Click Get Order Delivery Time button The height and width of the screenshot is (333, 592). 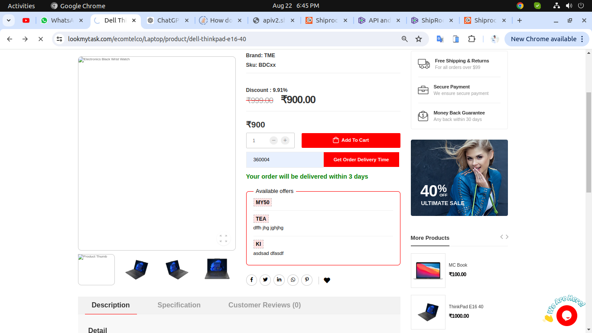[x=361, y=160]
